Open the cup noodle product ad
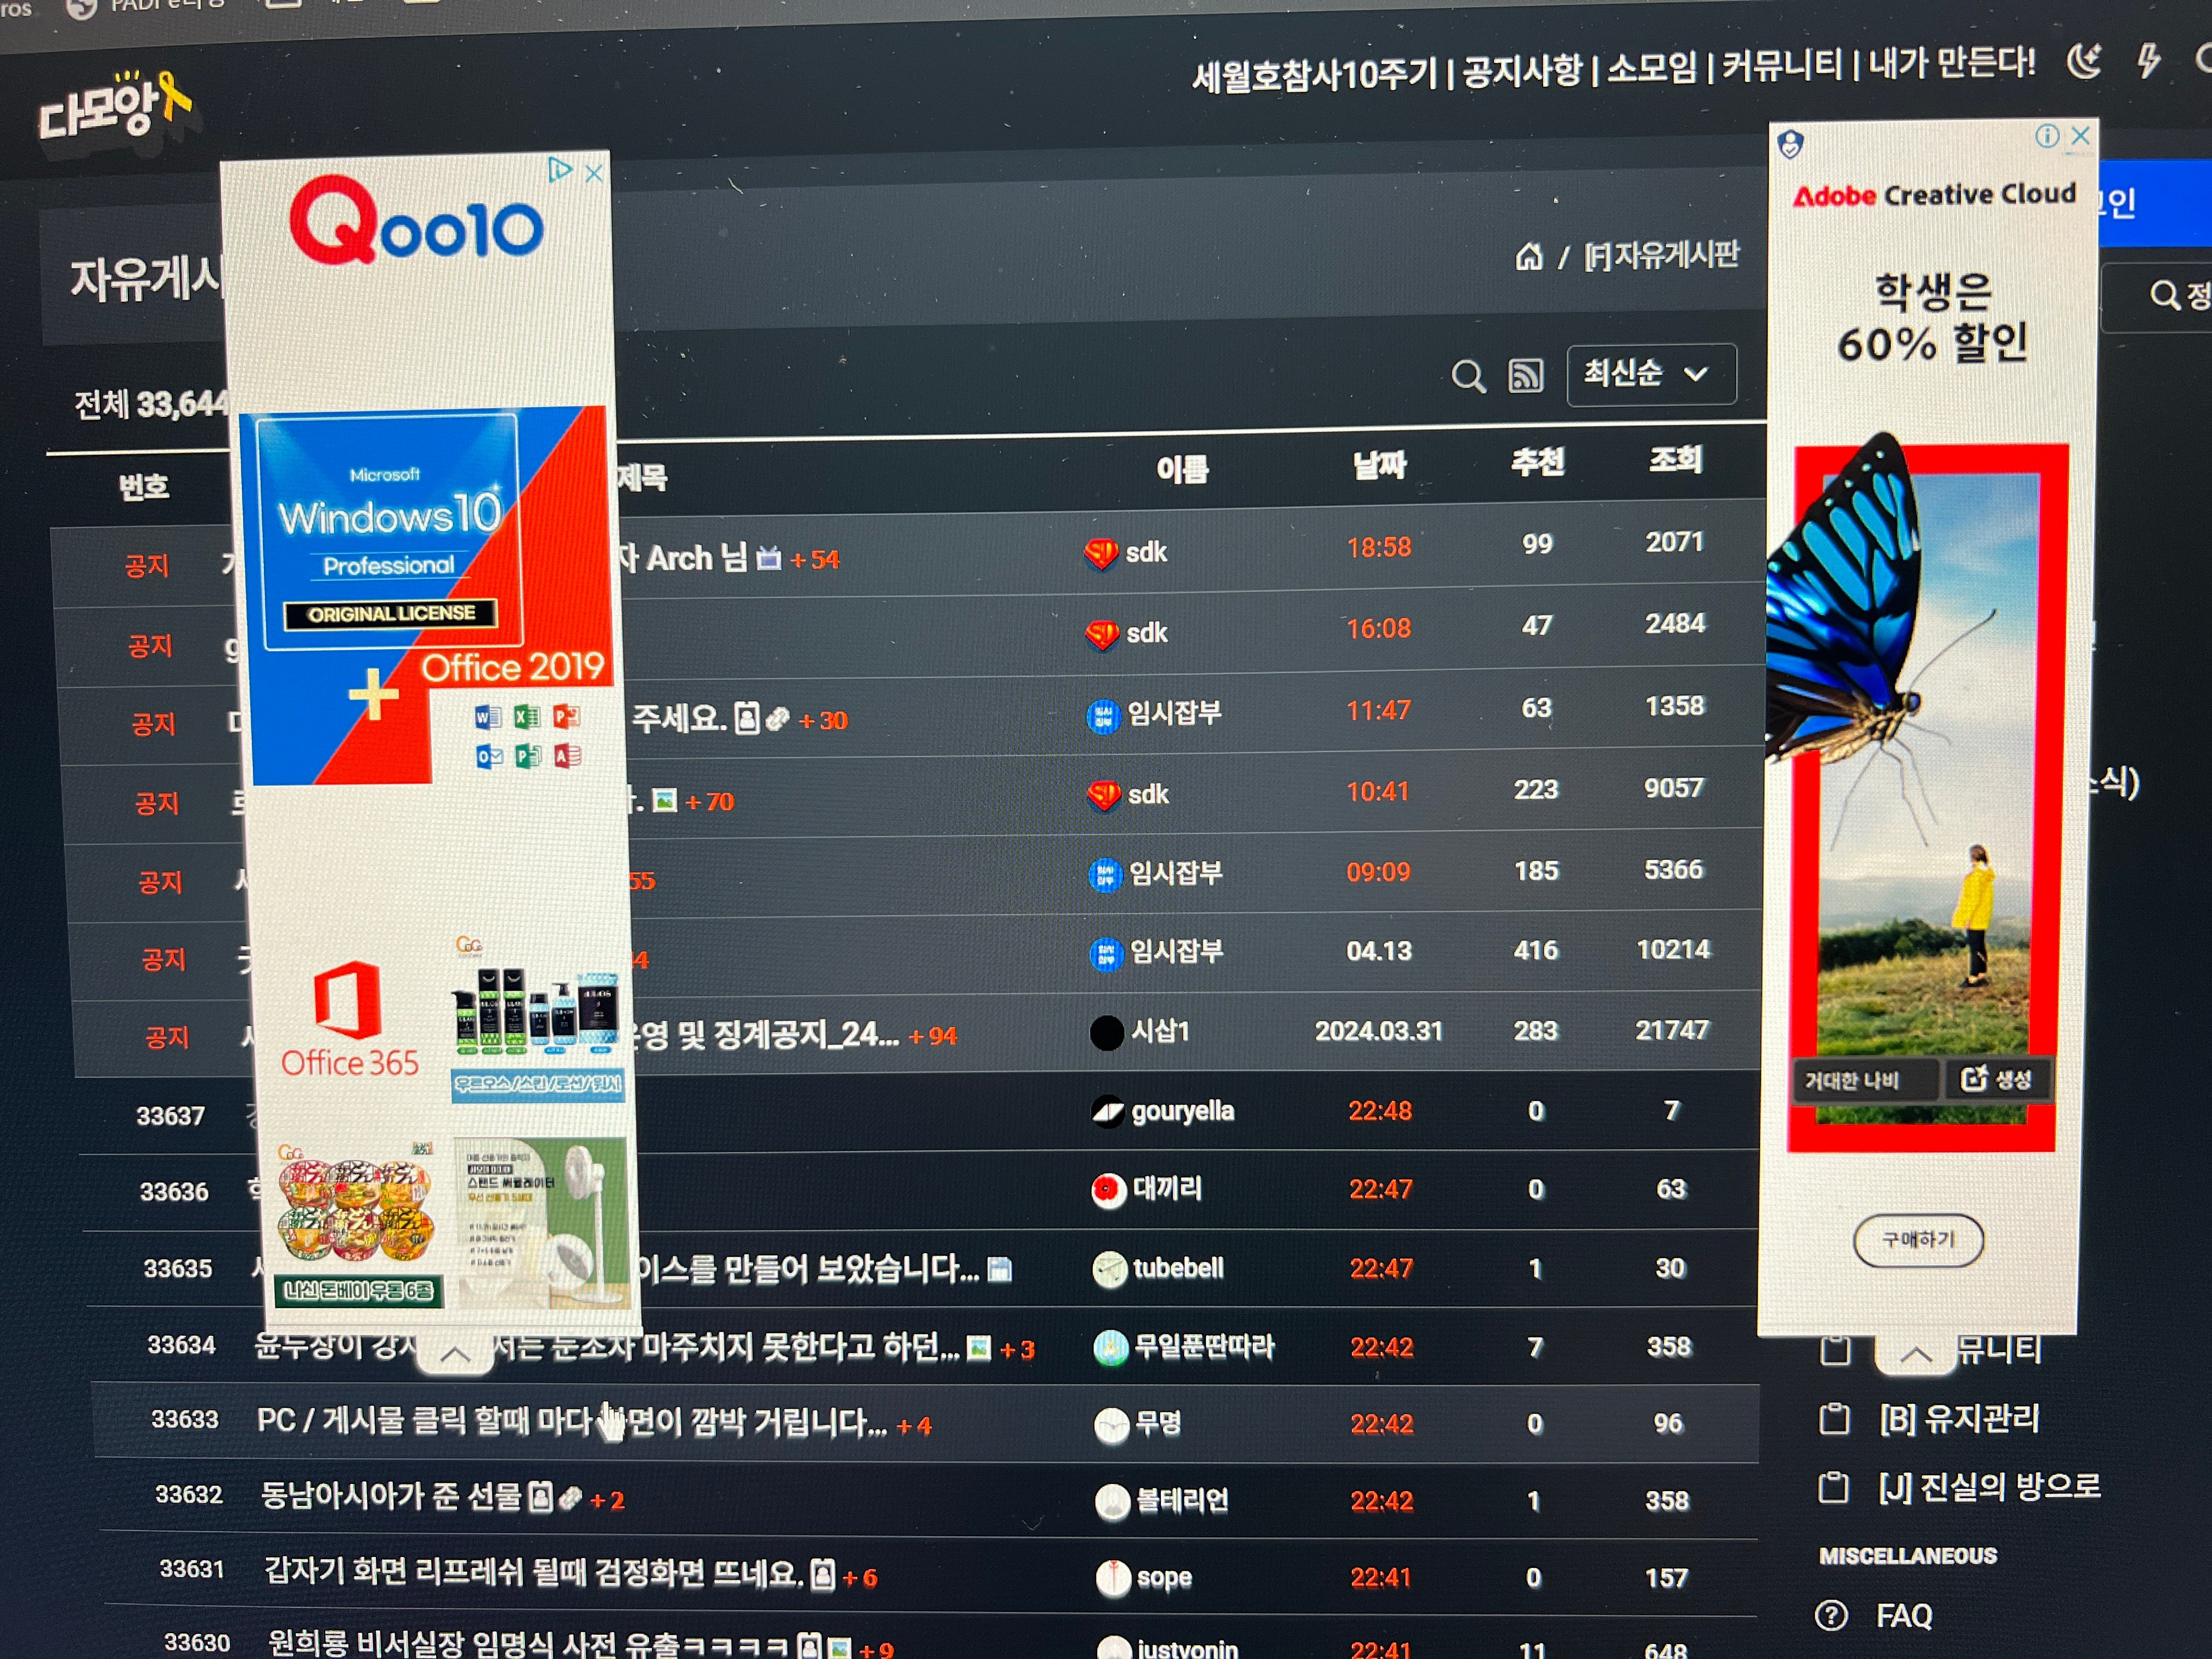 pos(357,1225)
